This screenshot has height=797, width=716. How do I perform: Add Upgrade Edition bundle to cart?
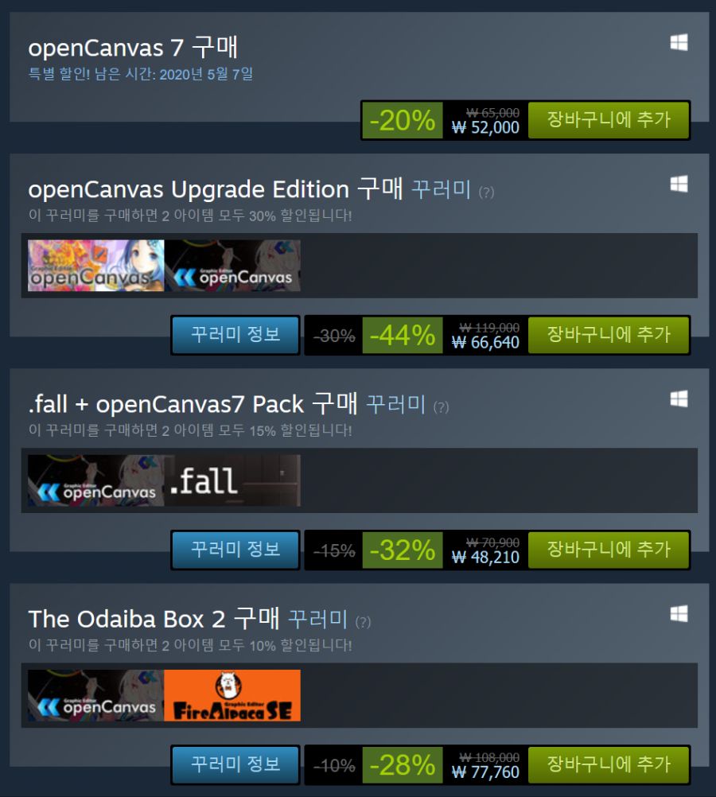pyautogui.click(x=609, y=335)
